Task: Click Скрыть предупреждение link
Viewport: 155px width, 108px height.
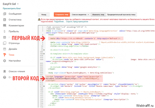Action: coord(77,21)
